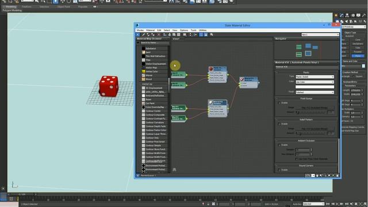Viewport: 368px width, 207px height.
Task: Open Material/Map Browser options arrow
Action: click(138, 43)
